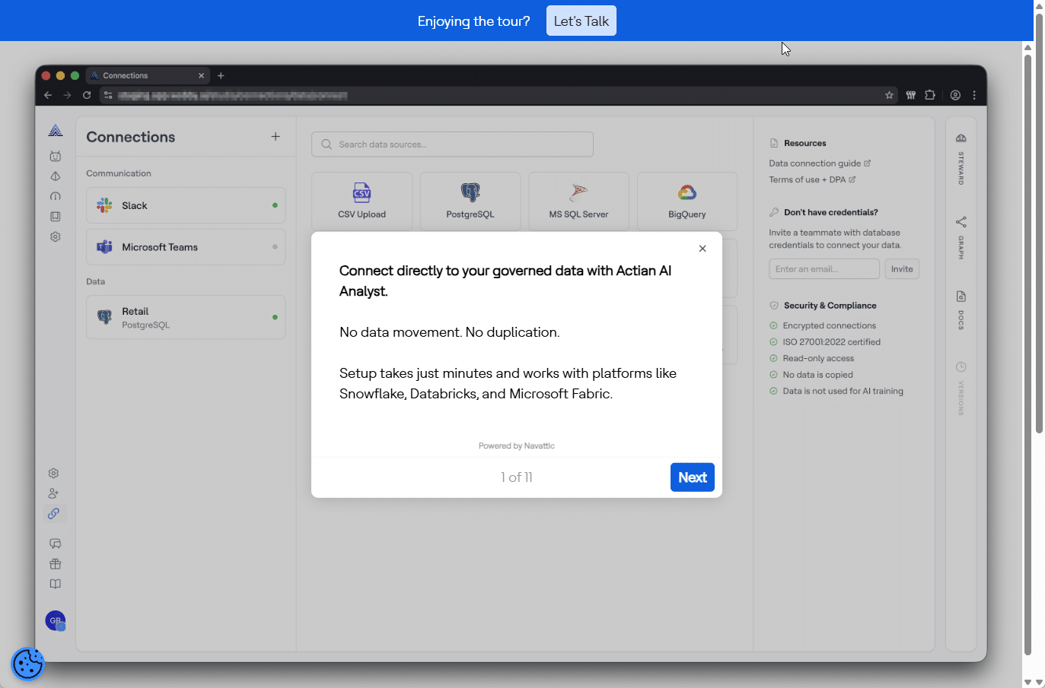The height and width of the screenshot is (688, 1045).
Task: Click the 'Encrypted connections' text
Action: (x=830, y=325)
